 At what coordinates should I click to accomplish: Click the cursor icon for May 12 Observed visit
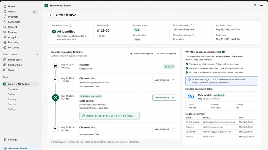click(x=55, y=80)
